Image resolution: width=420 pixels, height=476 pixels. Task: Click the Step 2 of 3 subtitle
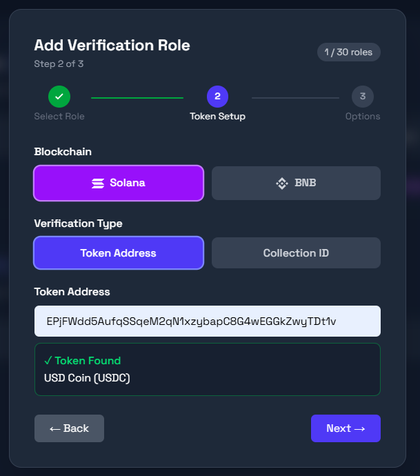(59, 64)
